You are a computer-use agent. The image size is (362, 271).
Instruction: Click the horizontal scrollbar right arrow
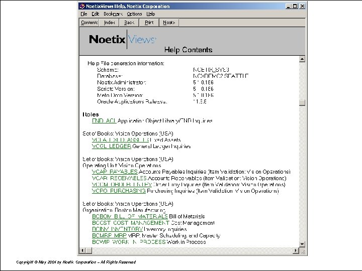point(296,250)
